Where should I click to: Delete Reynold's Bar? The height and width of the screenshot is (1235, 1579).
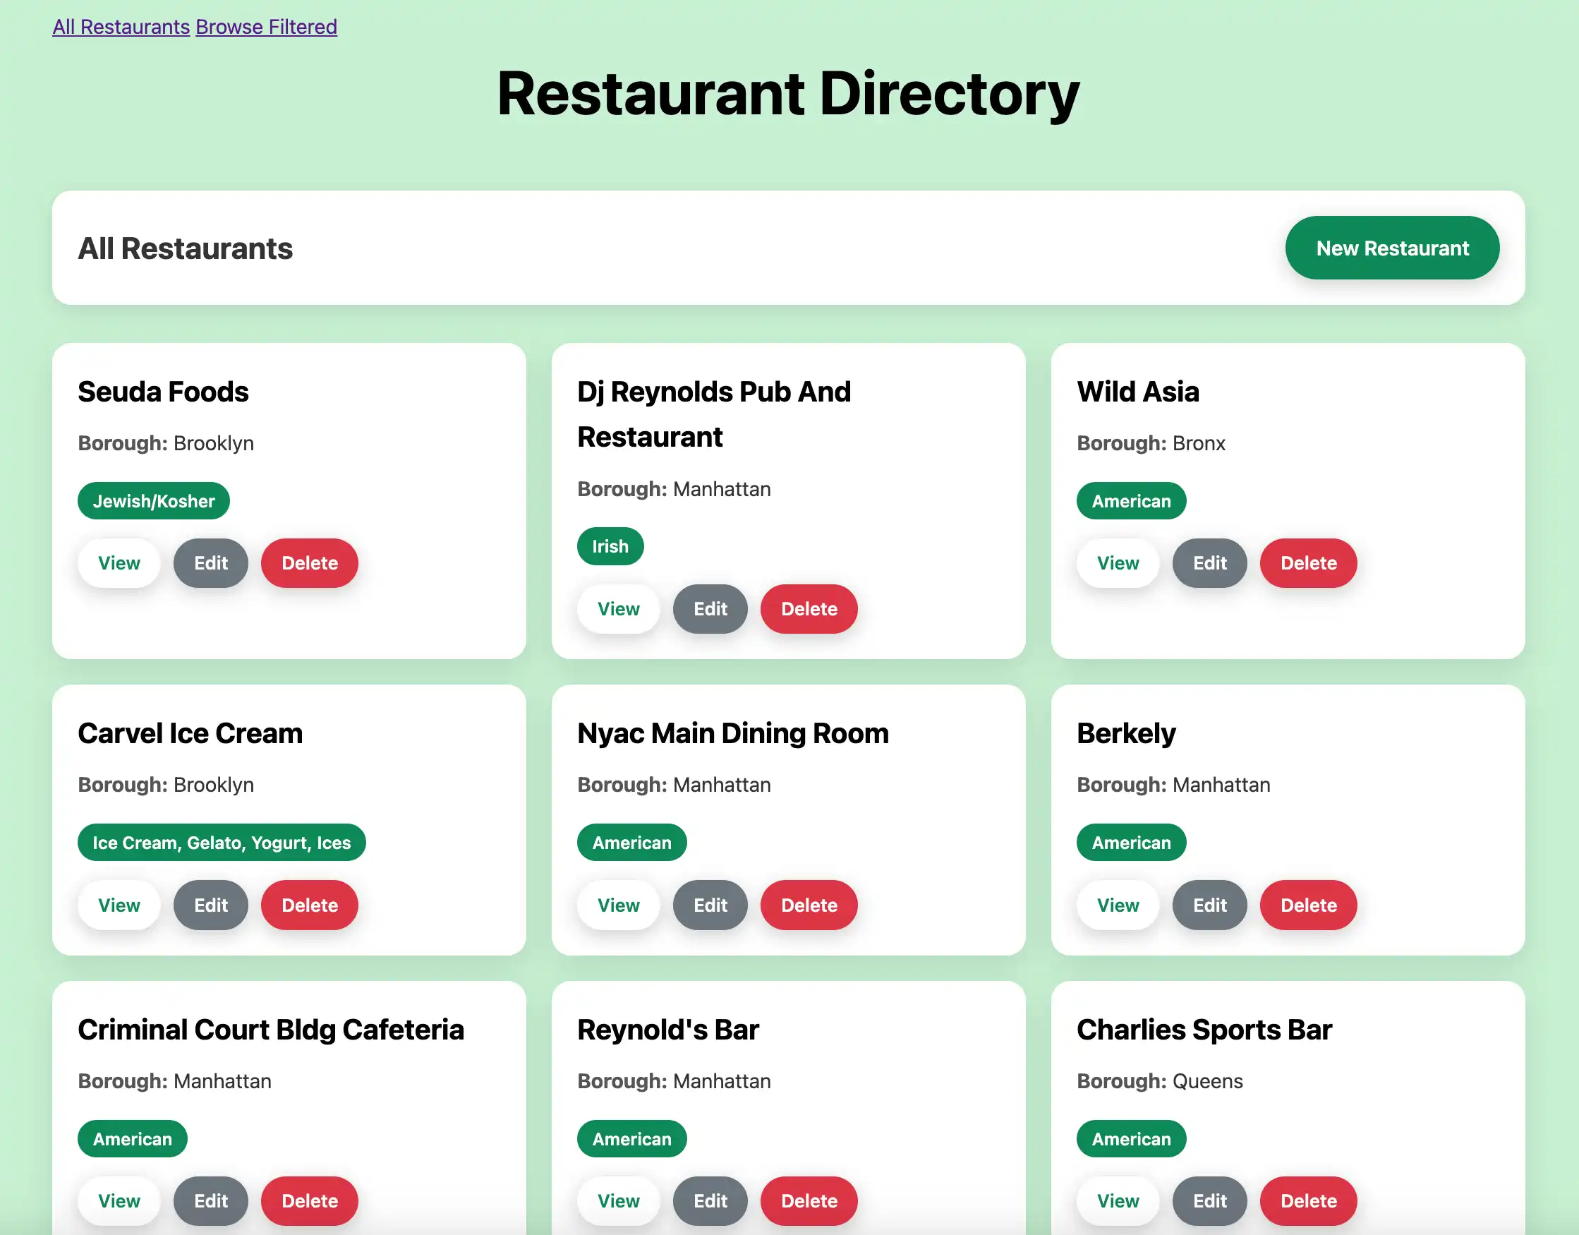point(809,1200)
